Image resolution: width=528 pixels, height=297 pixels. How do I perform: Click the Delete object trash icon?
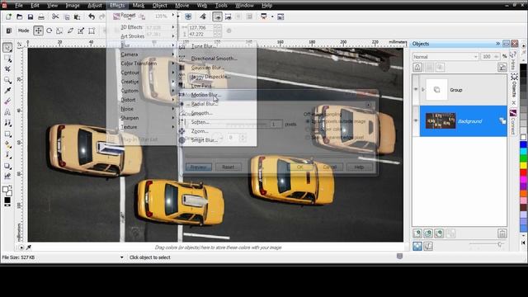point(502,233)
